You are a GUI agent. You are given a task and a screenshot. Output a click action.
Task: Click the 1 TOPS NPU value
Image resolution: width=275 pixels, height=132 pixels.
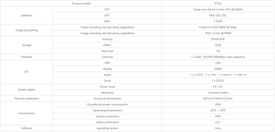coord(218,21)
